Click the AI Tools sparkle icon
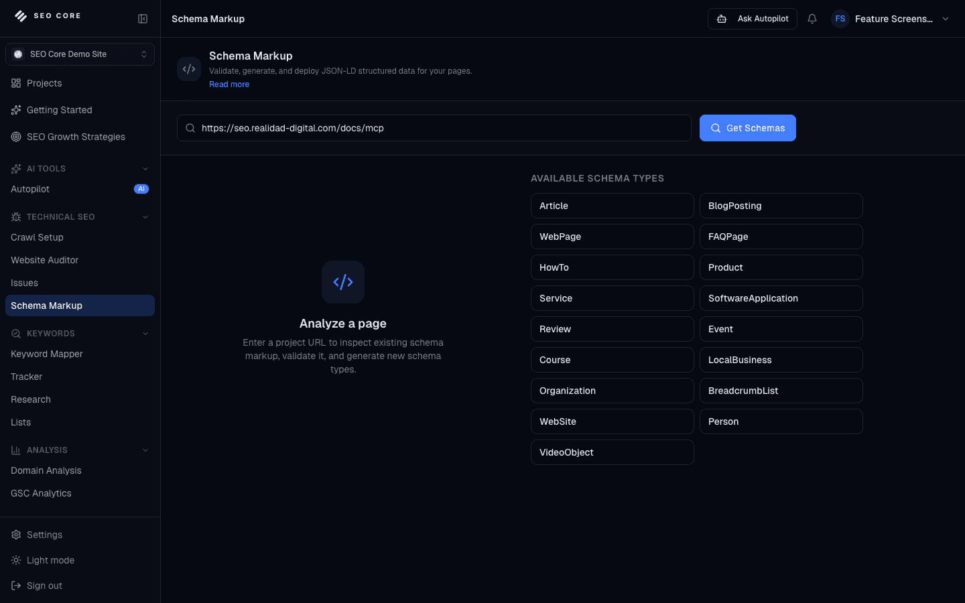The width and height of the screenshot is (965, 603). click(x=16, y=169)
